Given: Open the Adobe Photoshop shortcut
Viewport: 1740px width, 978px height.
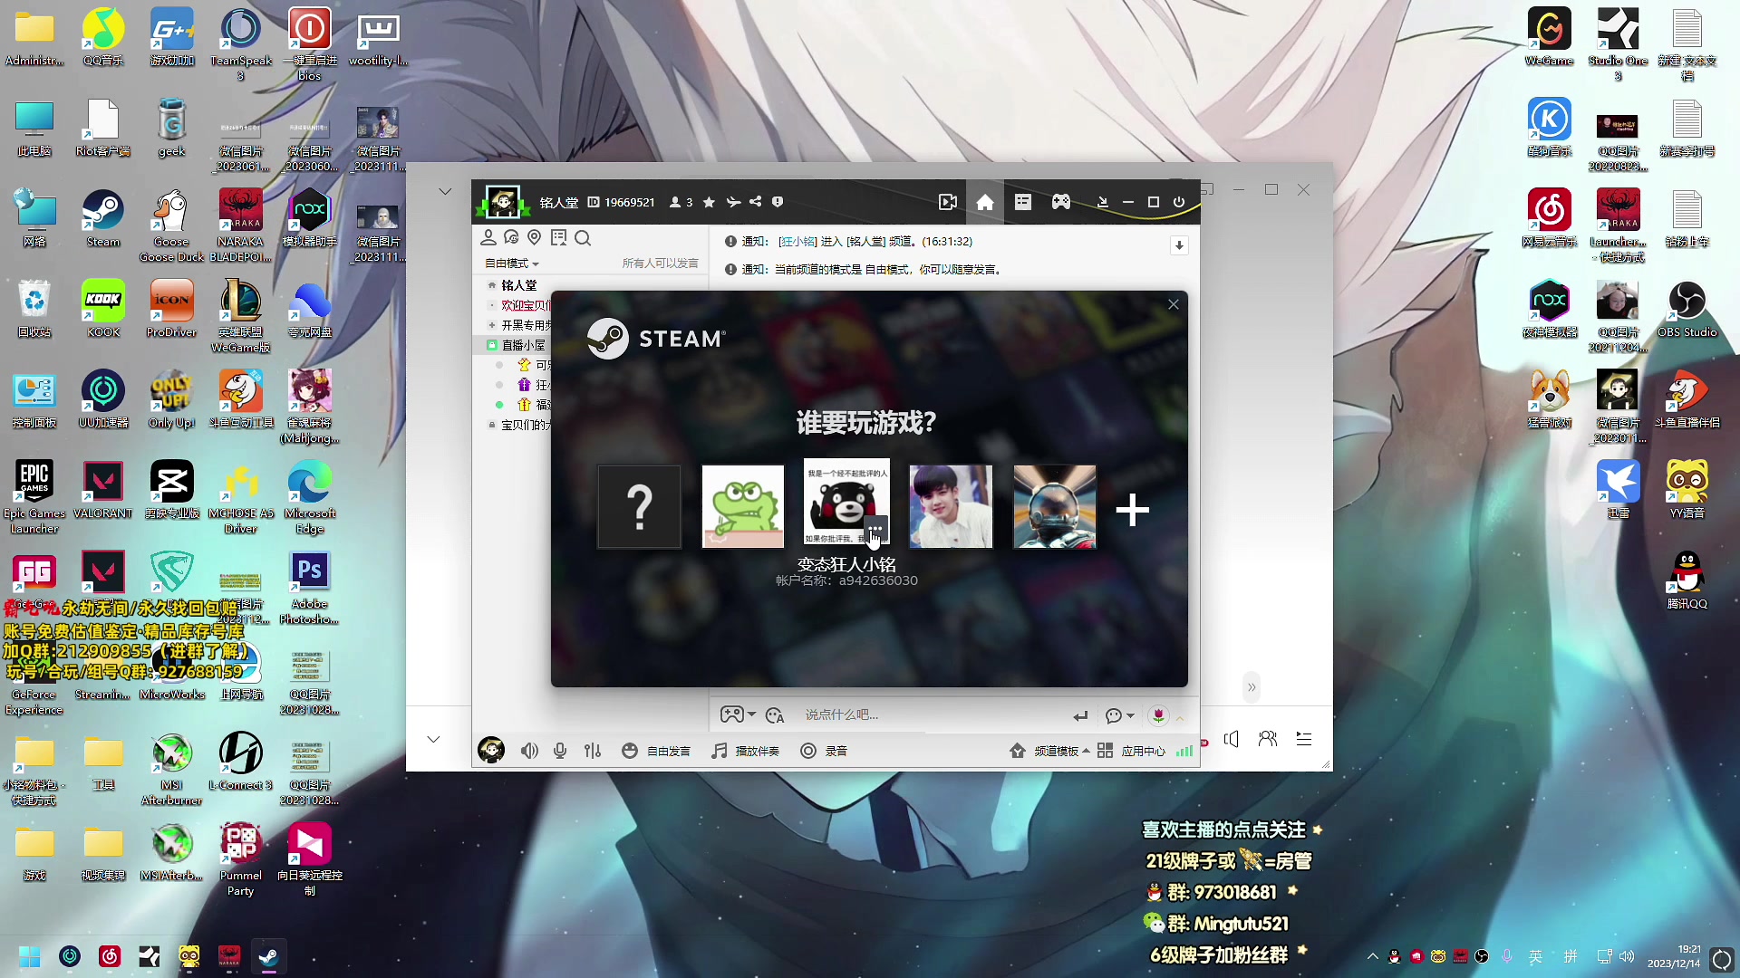Looking at the screenshot, I should click(x=309, y=589).
